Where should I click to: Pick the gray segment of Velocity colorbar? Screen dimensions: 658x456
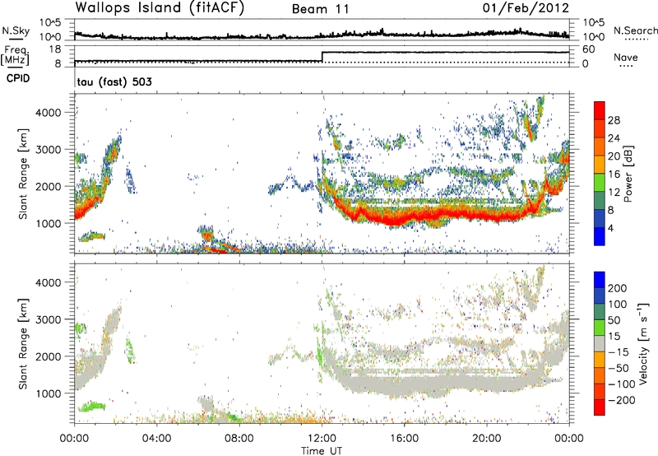[x=600, y=344]
